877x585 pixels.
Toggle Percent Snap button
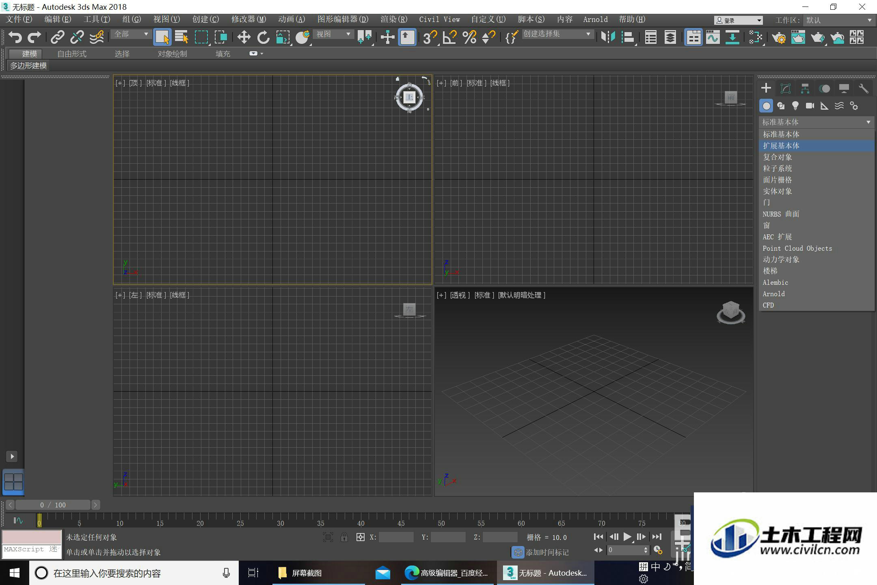(x=469, y=37)
